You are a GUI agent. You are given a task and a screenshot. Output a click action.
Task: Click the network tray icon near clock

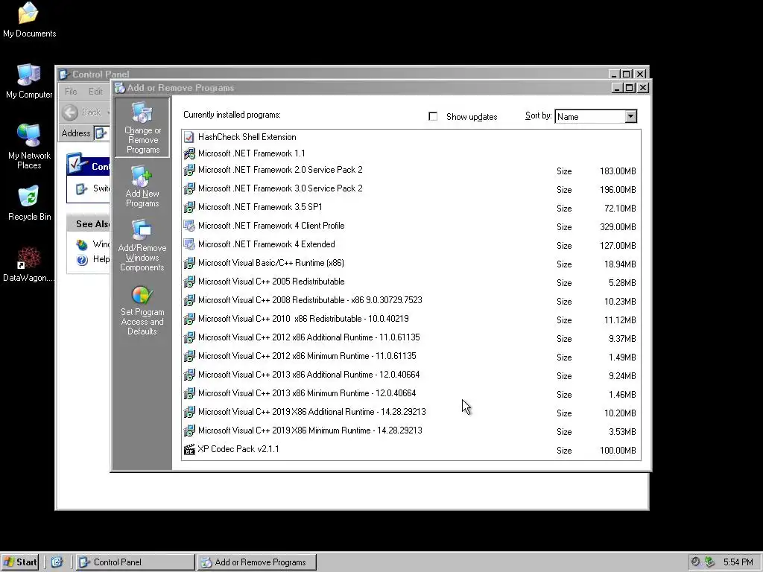click(709, 562)
